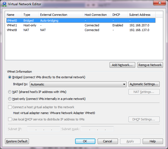This screenshot has height=149, width=168.
Task: Choose the Host-only private network option
Action: point(10,99)
